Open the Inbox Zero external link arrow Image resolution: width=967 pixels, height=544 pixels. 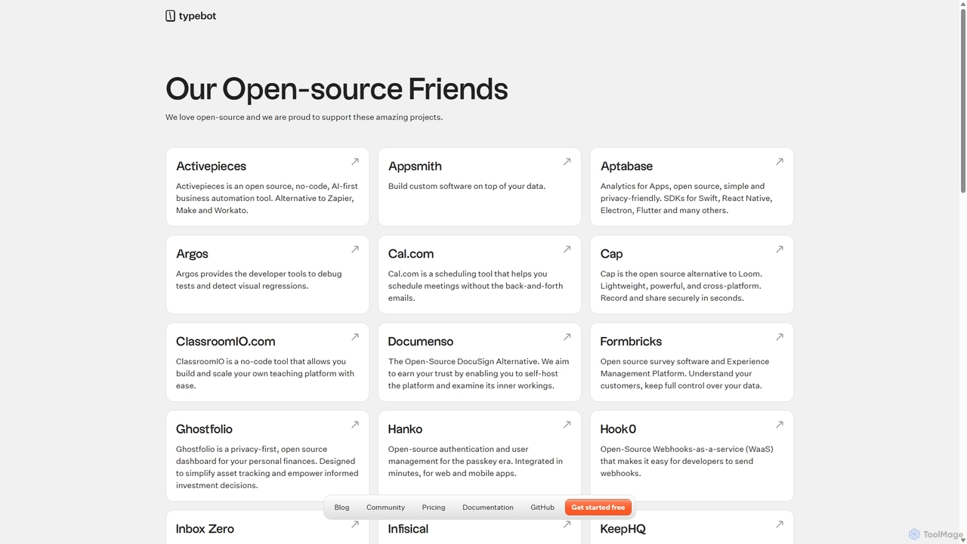pos(355,524)
